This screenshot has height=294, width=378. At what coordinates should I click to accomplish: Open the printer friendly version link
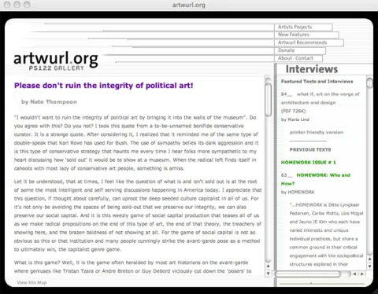(317, 132)
